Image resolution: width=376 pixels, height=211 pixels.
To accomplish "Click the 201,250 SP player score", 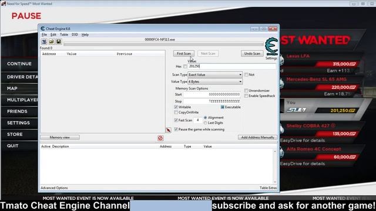I will click(x=343, y=111).
